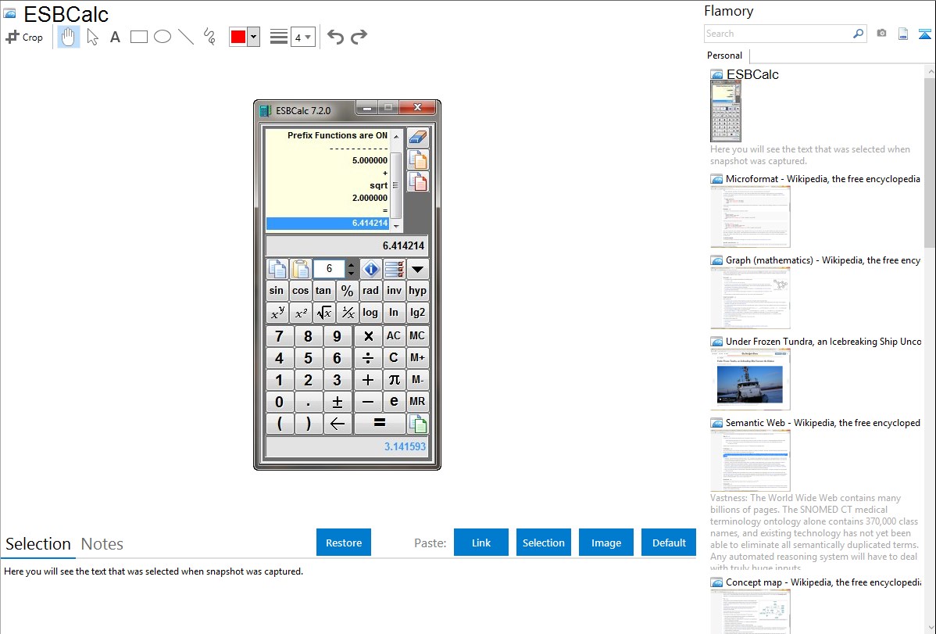This screenshot has width=936, height=634.
Task: Open the Personal tab
Action: point(725,56)
